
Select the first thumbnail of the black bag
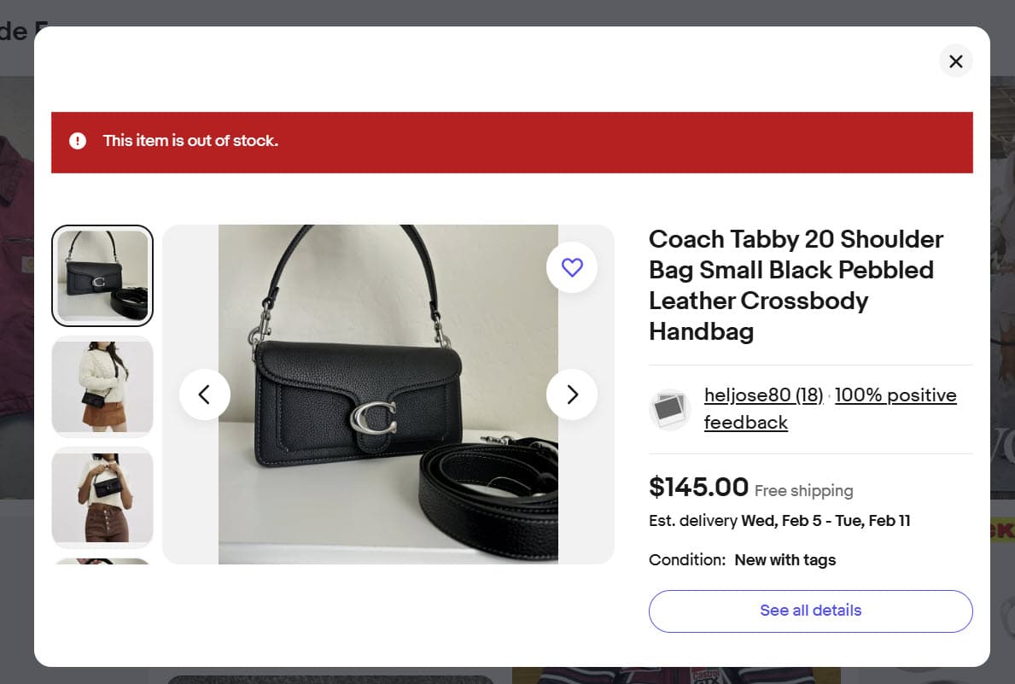pyautogui.click(x=102, y=276)
